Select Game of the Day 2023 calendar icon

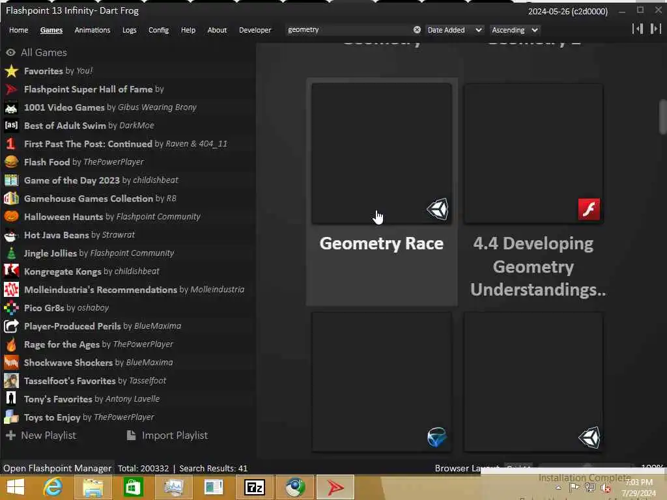[x=11, y=180]
